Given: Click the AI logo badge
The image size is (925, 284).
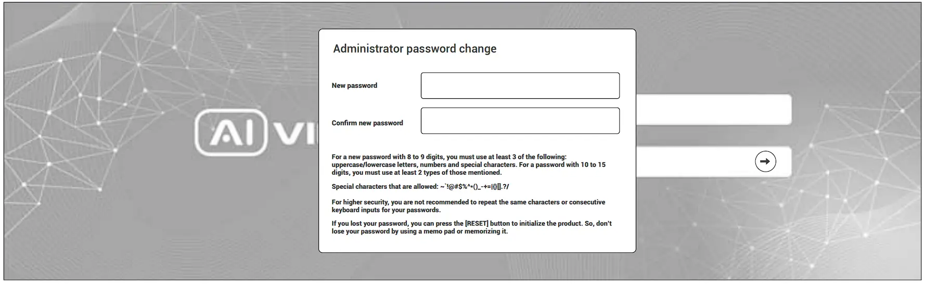Looking at the screenshot, I should [231, 133].
